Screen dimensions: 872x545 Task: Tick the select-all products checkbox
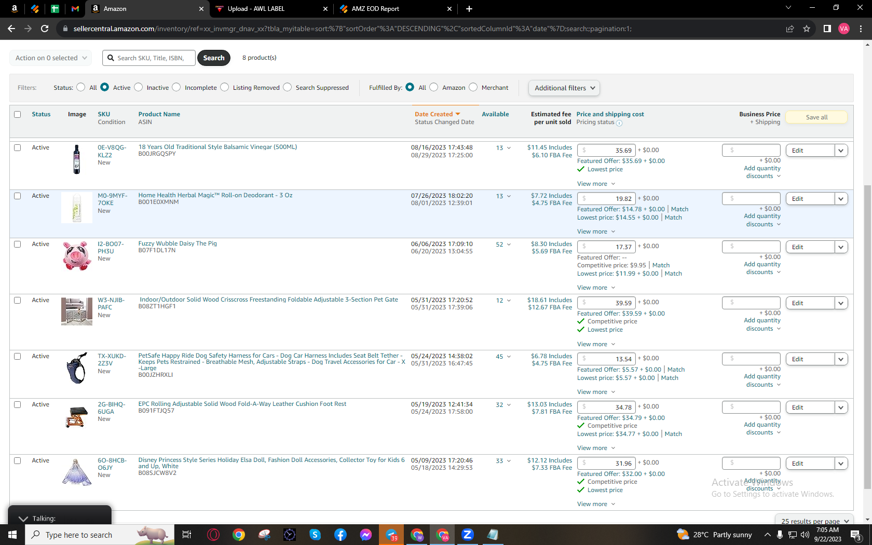(18, 114)
